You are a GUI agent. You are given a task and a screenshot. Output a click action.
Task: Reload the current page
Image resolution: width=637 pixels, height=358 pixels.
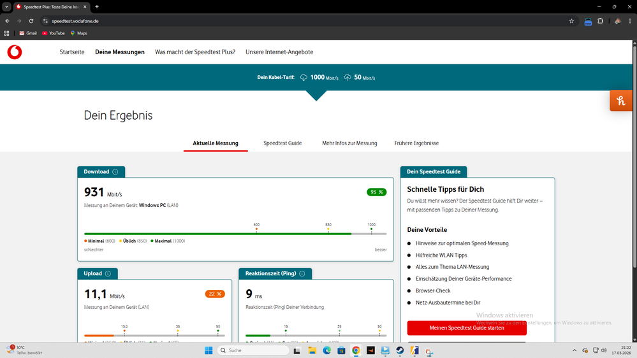tap(31, 21)
